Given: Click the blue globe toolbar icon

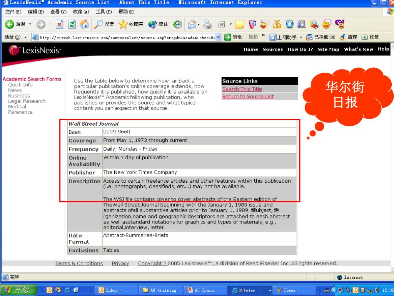Looking at the screenshot, I should [289, 24].
